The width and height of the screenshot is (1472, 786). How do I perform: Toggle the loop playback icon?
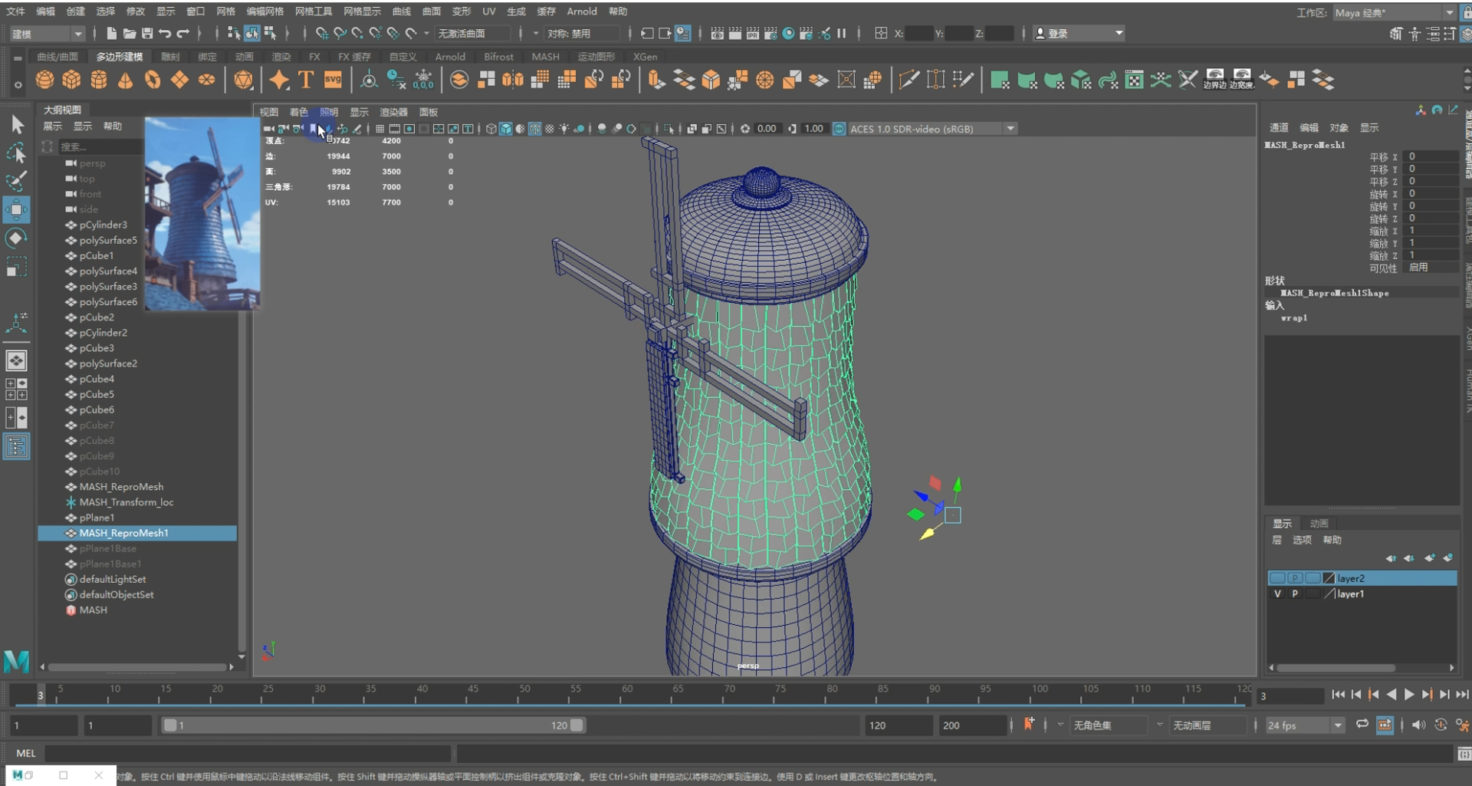tap(1362, 725)
